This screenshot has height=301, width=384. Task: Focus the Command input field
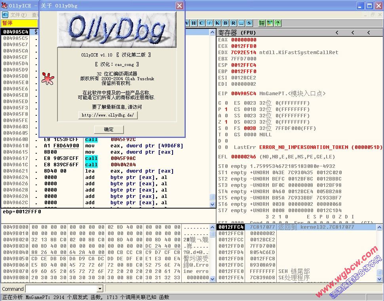tap(61, 289)
